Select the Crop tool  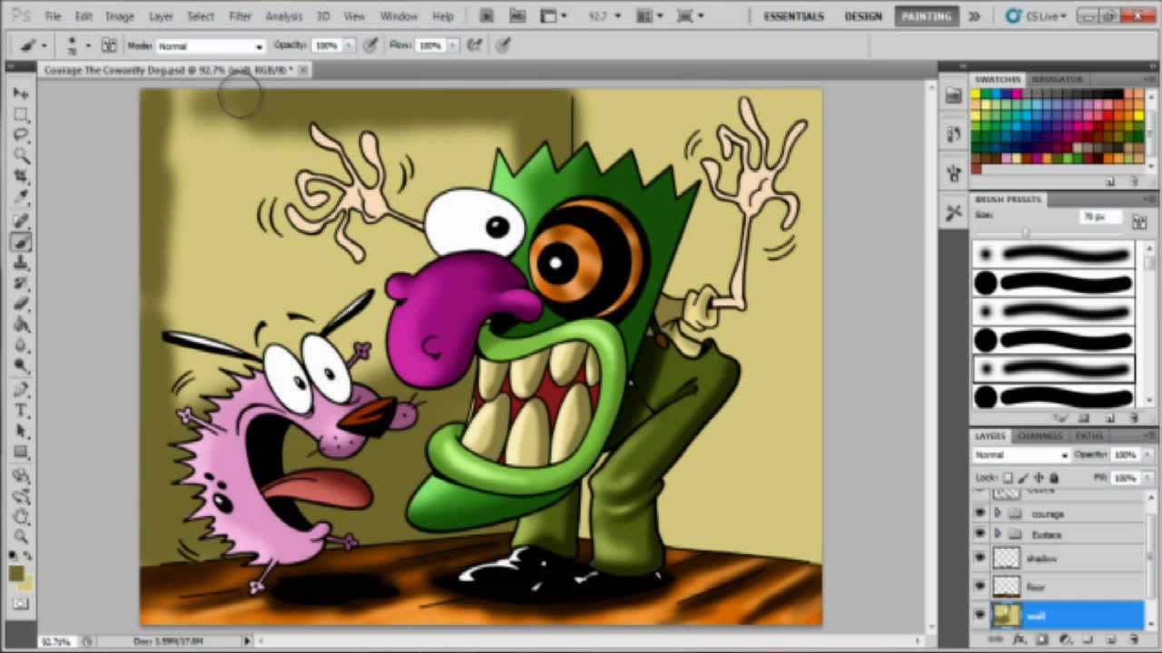click(21, 176)
